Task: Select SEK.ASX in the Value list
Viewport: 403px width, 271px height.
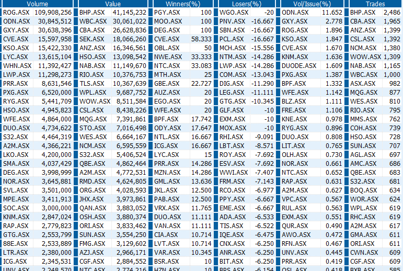Action: [92, 39]
